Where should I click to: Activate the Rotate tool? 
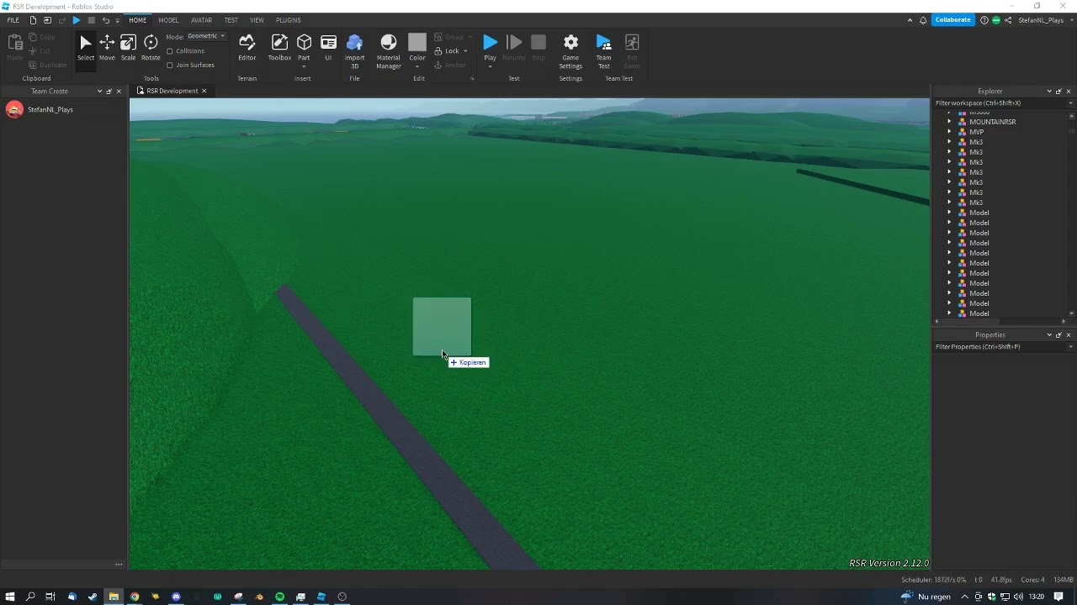click(x=151, y=48)
